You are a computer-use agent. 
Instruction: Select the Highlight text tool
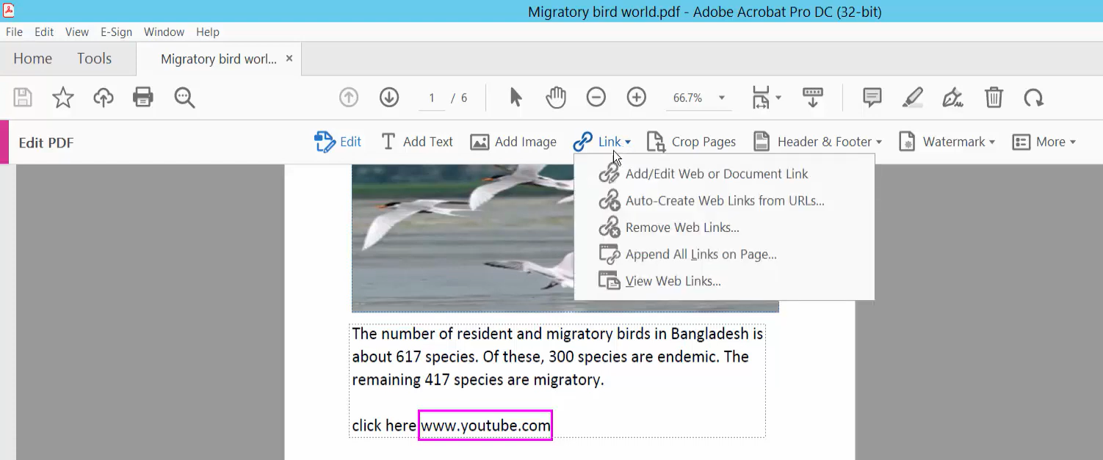click(913, 98)
